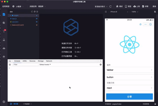Click the pages/index page path text

(x=117, y=104)
